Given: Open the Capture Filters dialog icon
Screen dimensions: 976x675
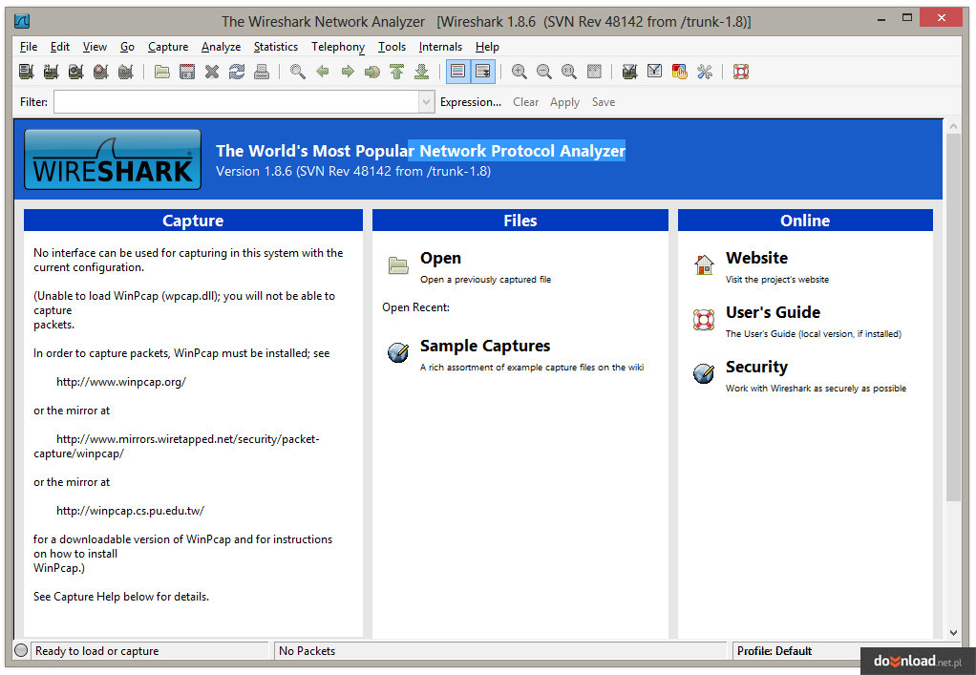Looking at the screenshot, I should [630, 72].
